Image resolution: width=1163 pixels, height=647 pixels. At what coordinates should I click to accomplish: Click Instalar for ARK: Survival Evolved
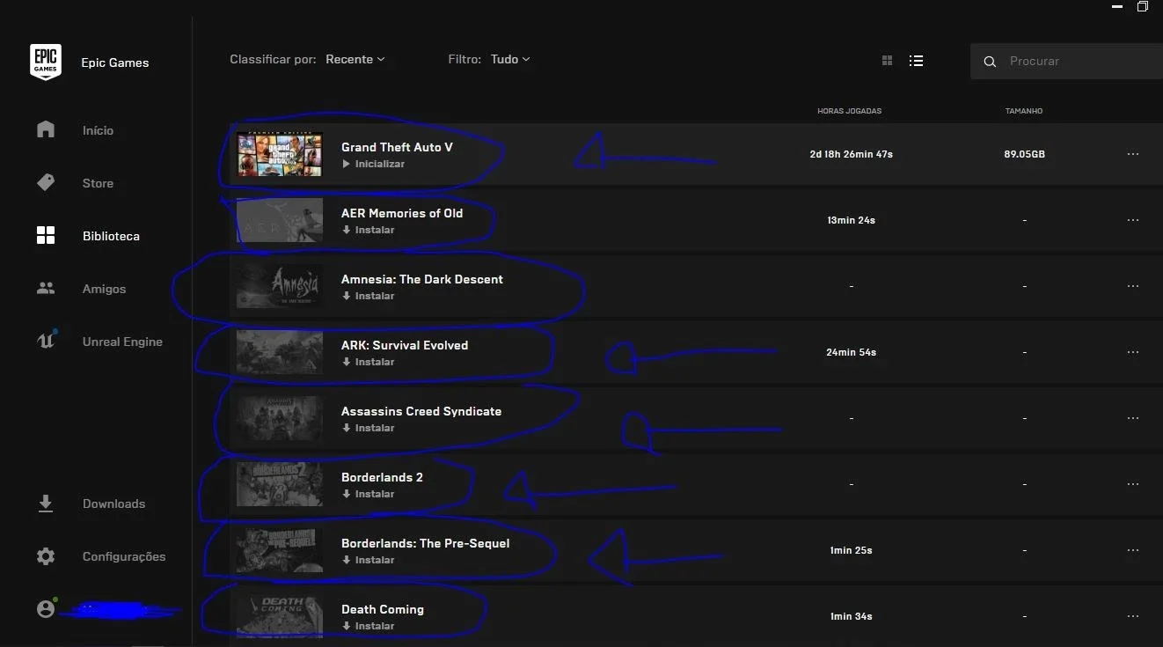click(368, 362)
